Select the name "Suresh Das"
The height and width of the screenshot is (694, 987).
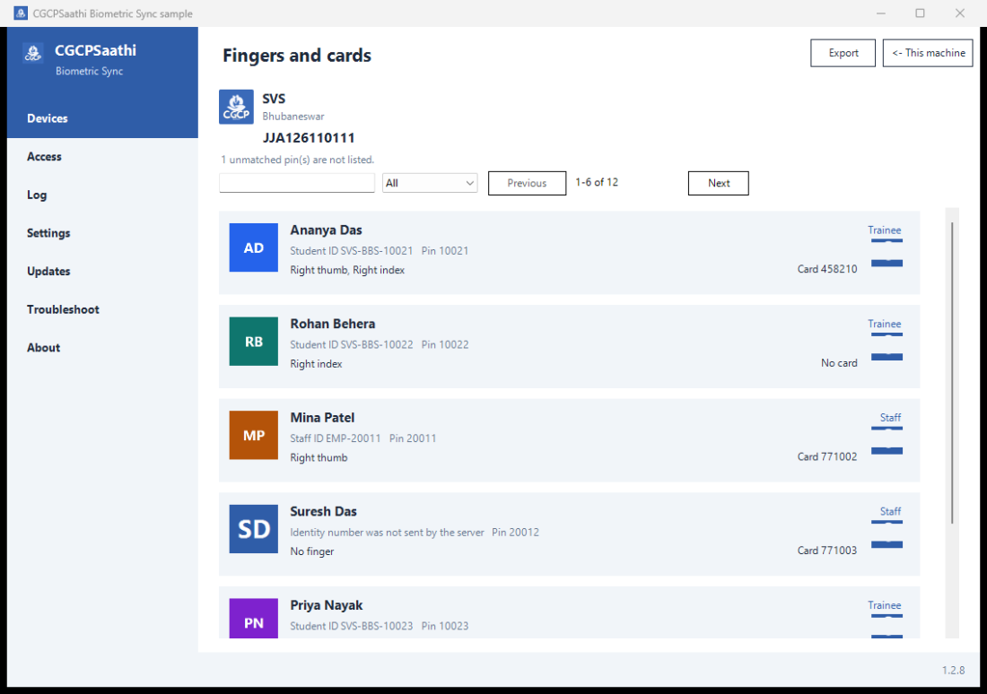pos(324,512)
